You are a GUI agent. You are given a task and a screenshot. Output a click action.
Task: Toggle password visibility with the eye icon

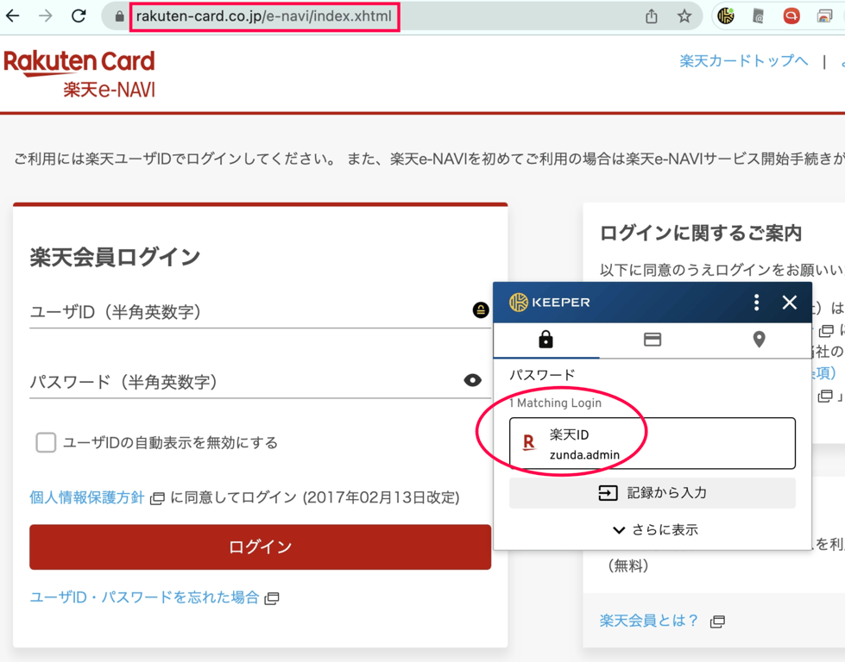click(x=475, y=380)
